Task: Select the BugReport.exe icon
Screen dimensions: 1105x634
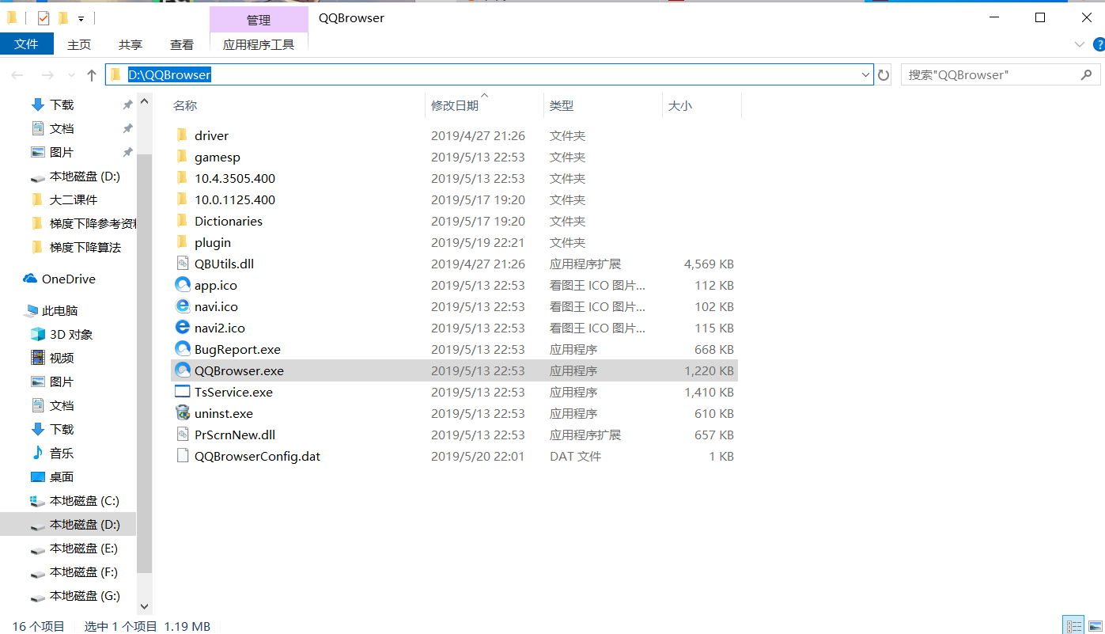Action: [182, 349]
